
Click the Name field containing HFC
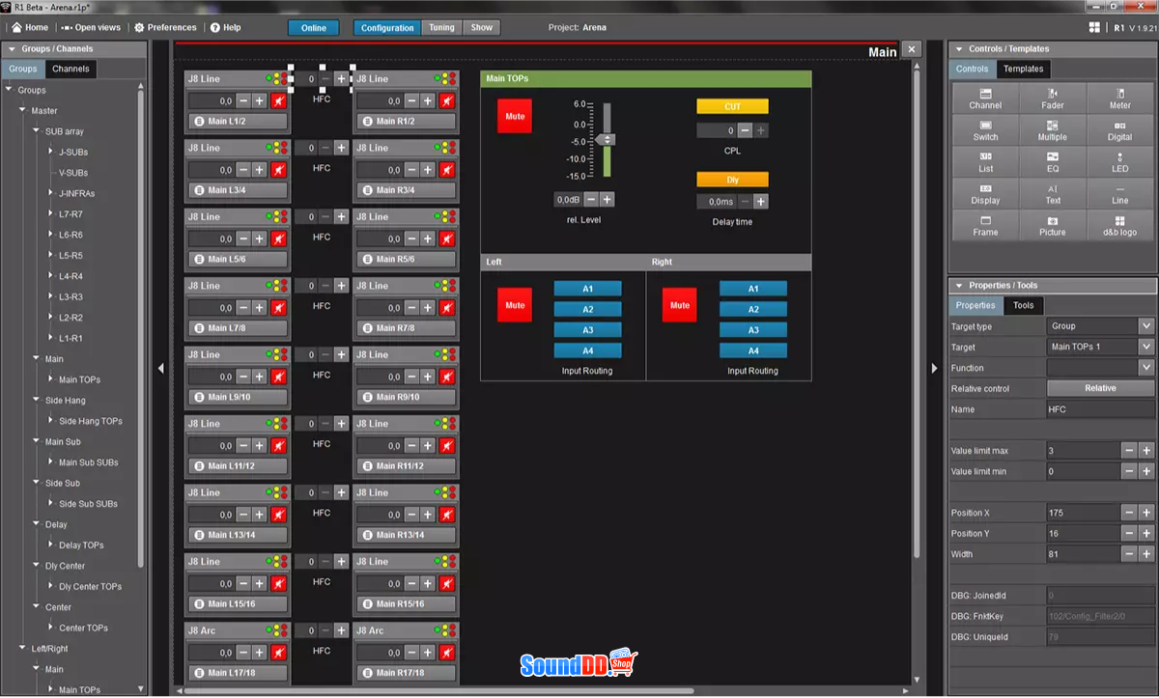pyautogui.click(x=1100, y=409)
